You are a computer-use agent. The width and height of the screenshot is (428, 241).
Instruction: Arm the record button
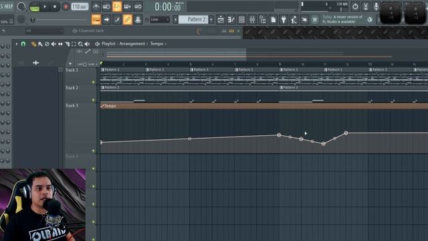(x=66, y=7)
